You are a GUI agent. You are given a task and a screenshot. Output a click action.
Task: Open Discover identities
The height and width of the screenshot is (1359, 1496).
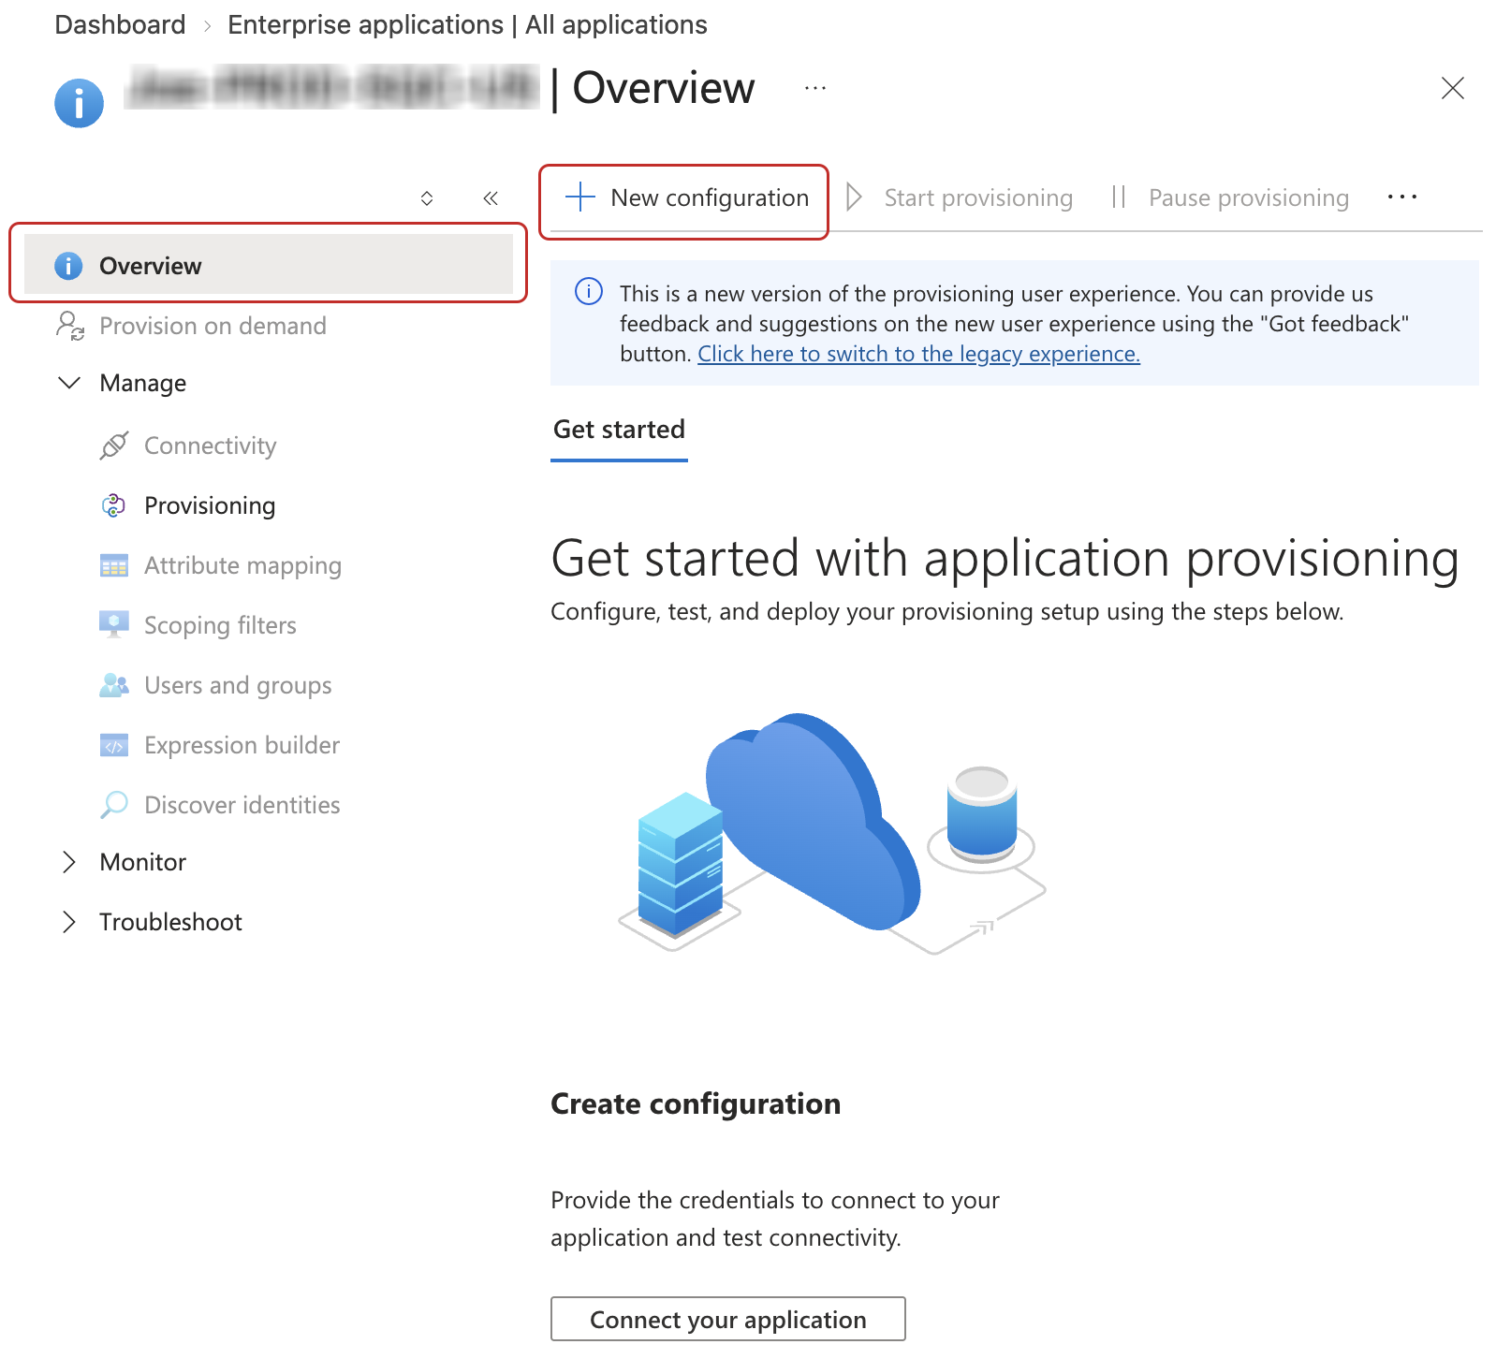click(242, 805)
